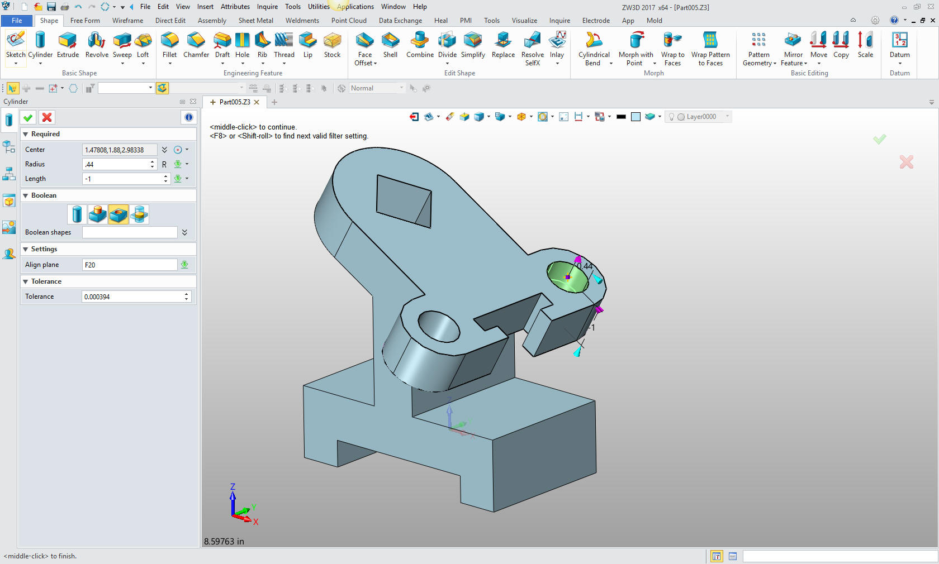Click the light blue face color swatch
This screenshot has height=564, width=939.
point(636,117)
